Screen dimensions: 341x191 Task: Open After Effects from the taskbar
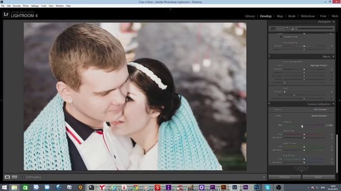[x=246, y=187]
